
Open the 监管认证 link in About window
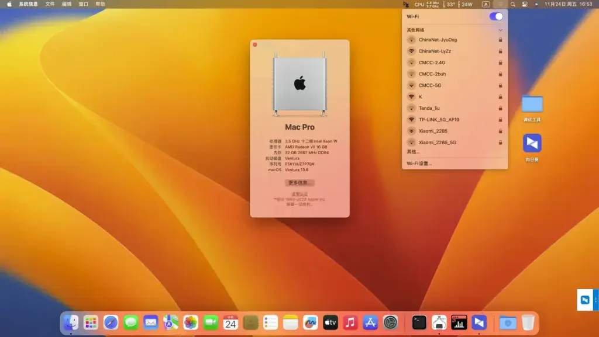(299, 194)
